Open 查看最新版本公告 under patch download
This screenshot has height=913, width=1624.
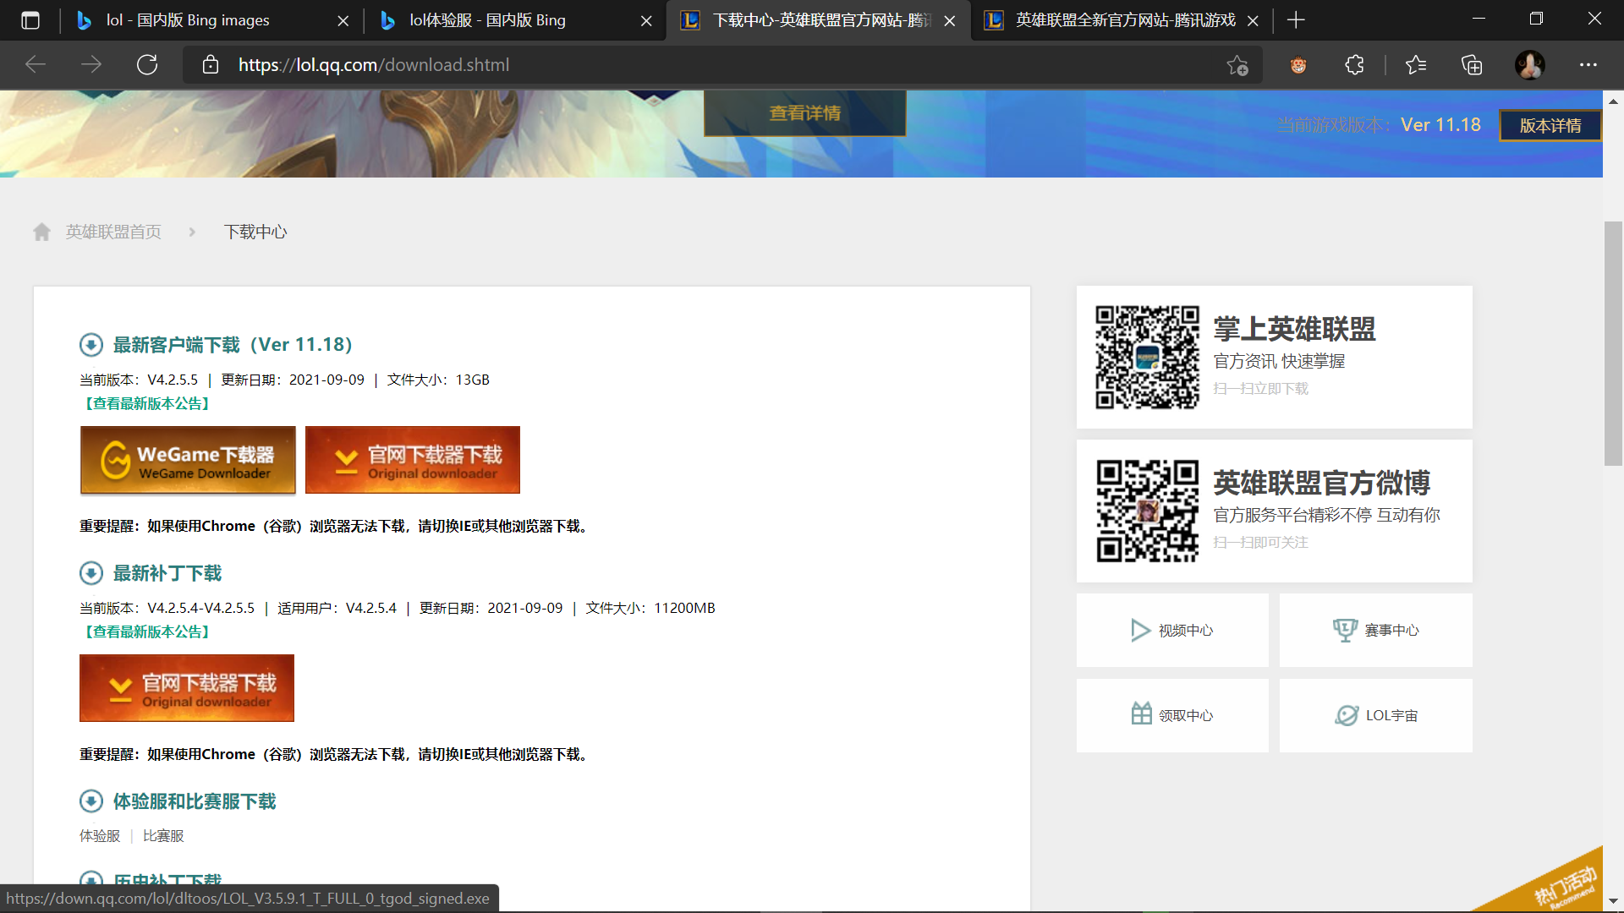pos(147,631)
